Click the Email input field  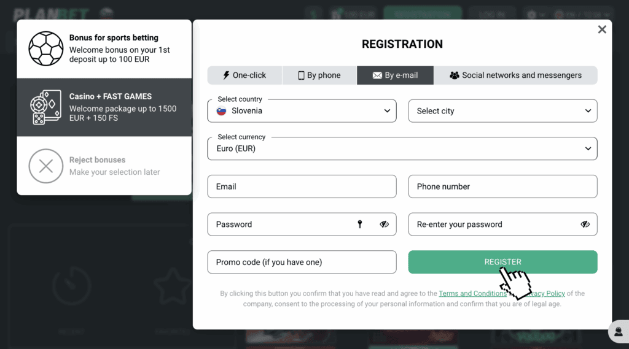pos(302,186)
